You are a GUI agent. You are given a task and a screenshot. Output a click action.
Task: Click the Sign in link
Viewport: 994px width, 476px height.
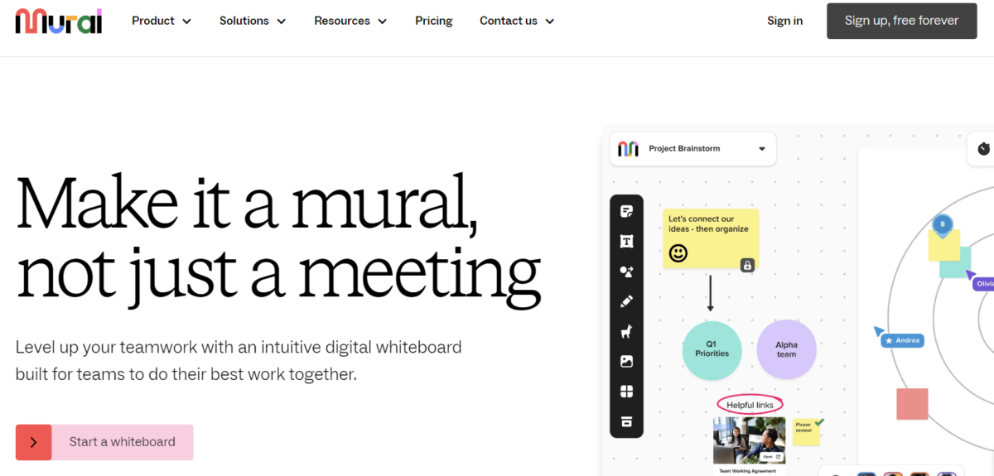(x=784, y=21)
